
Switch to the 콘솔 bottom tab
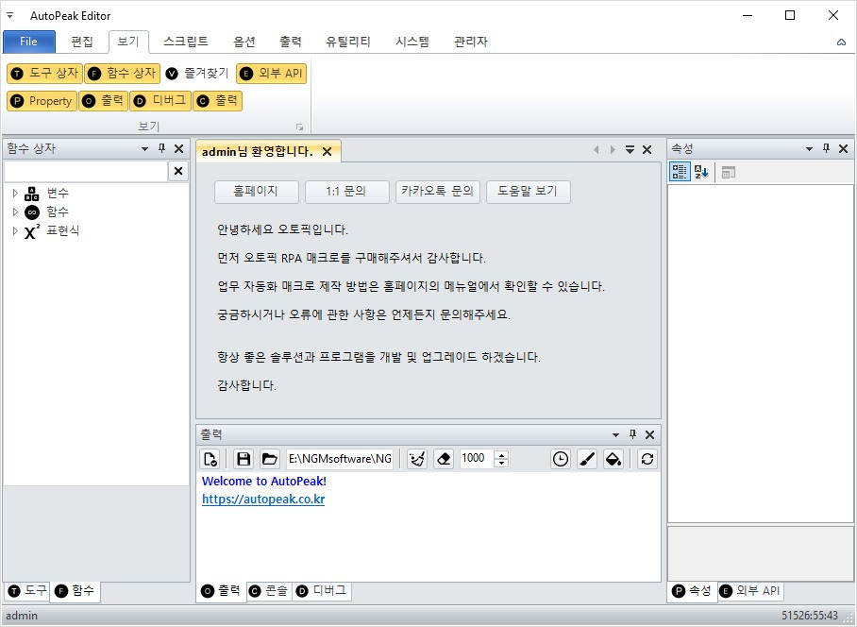click(x=268, y=591)
